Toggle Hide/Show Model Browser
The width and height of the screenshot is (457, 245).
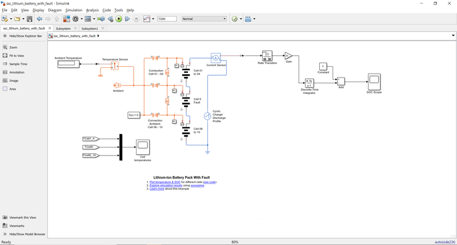pos(24,234)
